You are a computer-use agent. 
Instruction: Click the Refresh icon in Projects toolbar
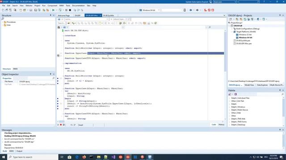click(x=245, y=19)
